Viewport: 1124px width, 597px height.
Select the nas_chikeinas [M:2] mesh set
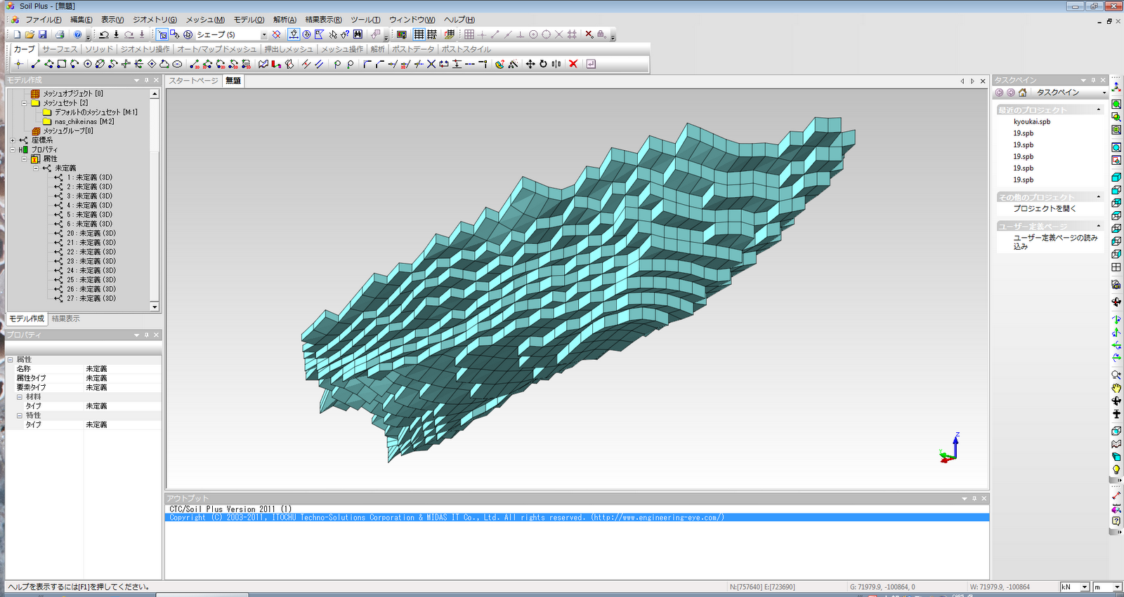(x=84, y=122)
